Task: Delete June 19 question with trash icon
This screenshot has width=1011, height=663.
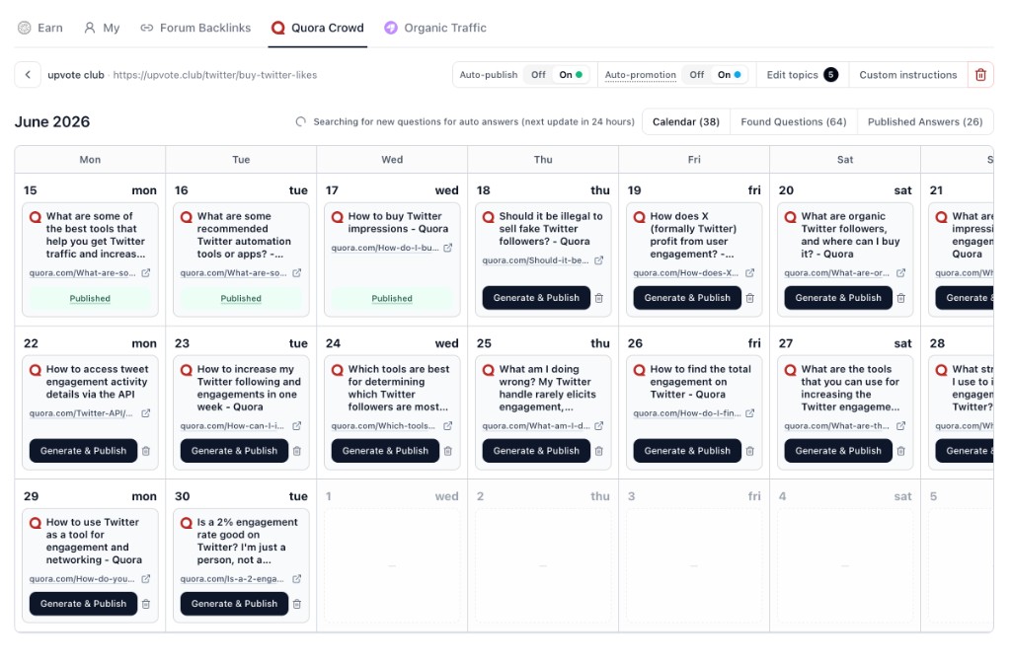Action: (x=750, y=298)
